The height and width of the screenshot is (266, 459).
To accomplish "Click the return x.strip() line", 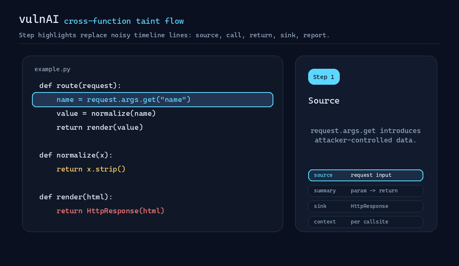I will [x=91, y=169].
